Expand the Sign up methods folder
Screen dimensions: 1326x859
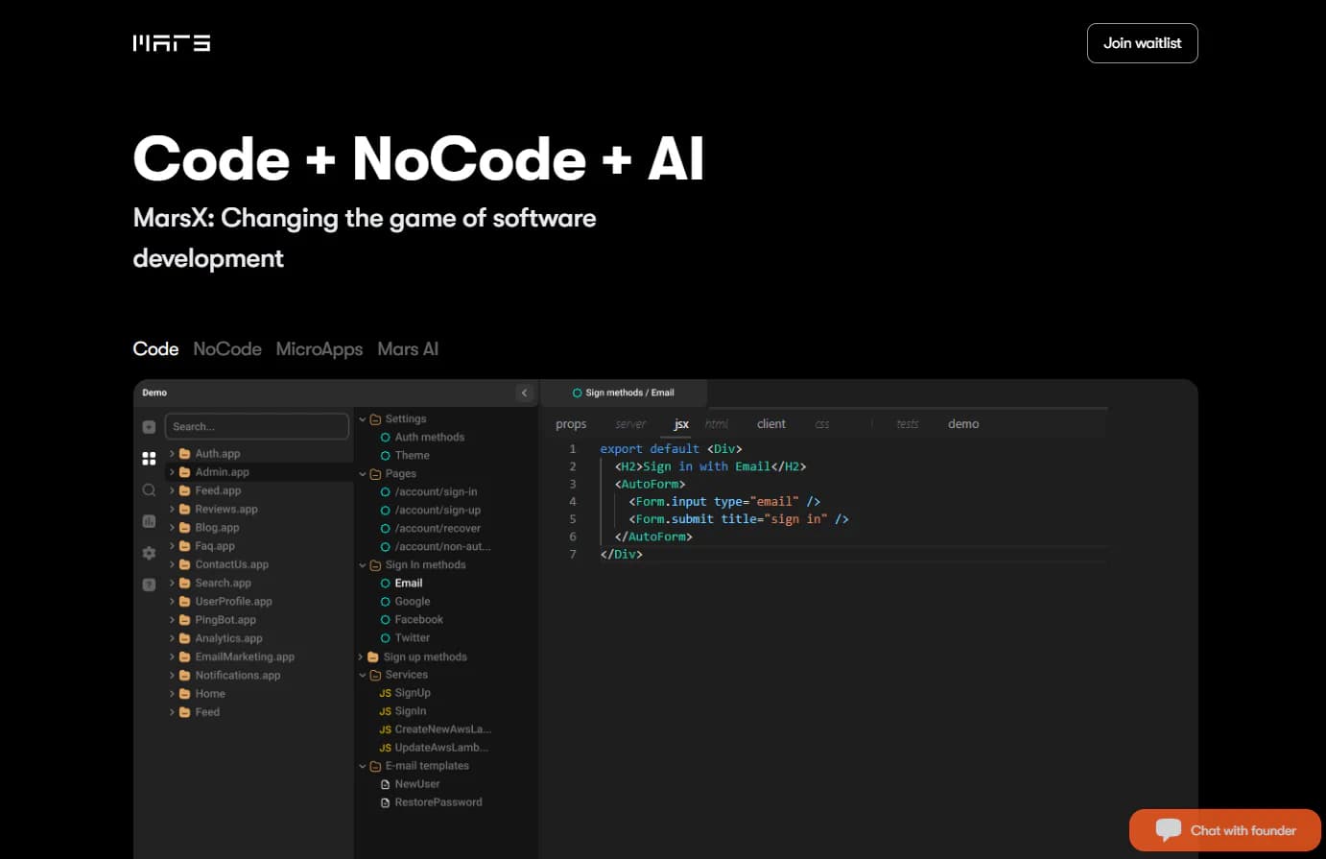click(x=362, y=657)
